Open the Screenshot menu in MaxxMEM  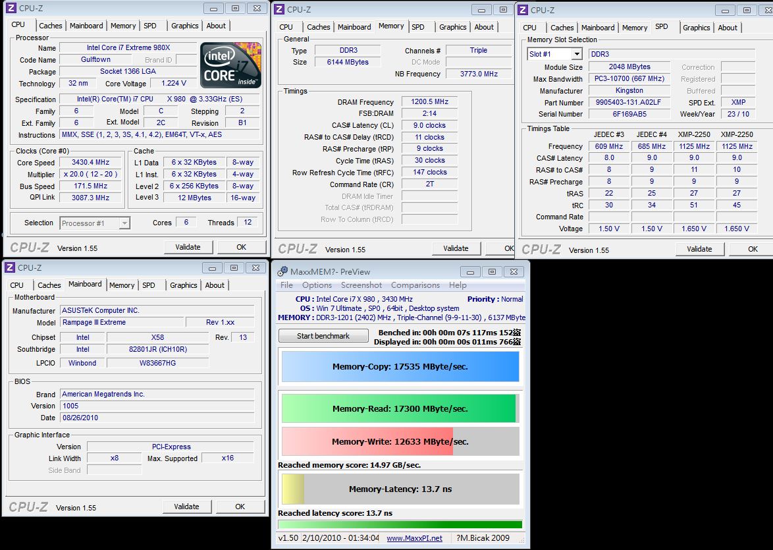tap(361, 285)
